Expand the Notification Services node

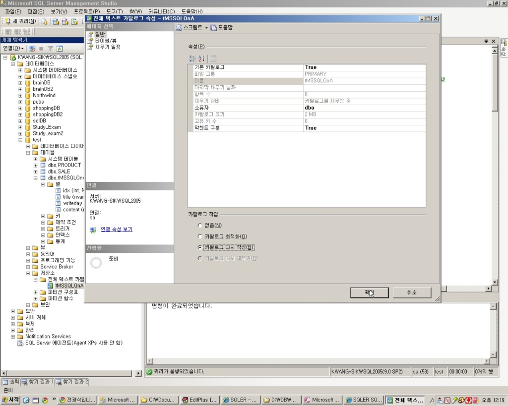click(13, 337)
